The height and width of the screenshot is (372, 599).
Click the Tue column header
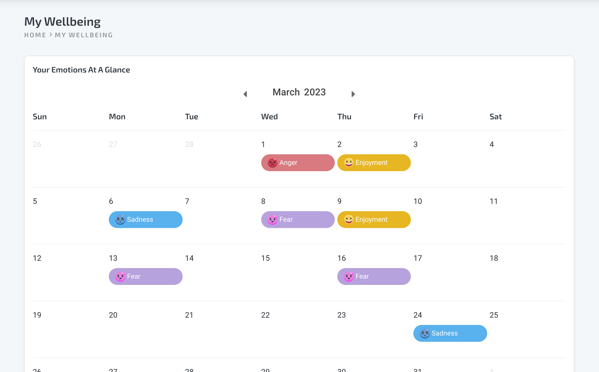coord(191,117)
